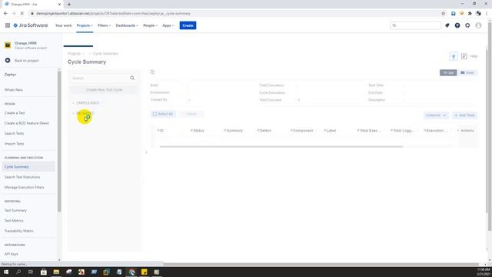This screenshot has width=492, height=277.
Task: Switch to Detail view toggle
Action: pyautogui.click(x=467, y=72)
